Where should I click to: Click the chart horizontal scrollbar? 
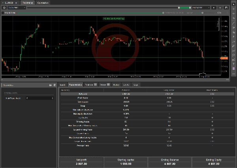115,80
